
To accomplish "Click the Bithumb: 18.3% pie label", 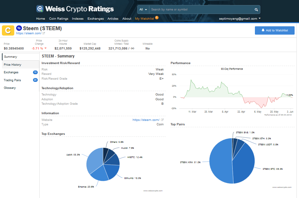I will tap(133, 178).
